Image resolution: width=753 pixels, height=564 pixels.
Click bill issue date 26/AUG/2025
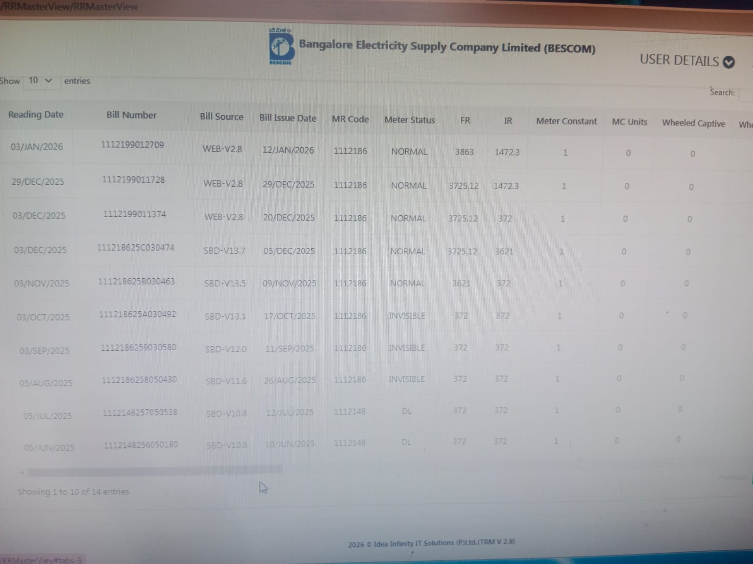click(x=290, y=380)
